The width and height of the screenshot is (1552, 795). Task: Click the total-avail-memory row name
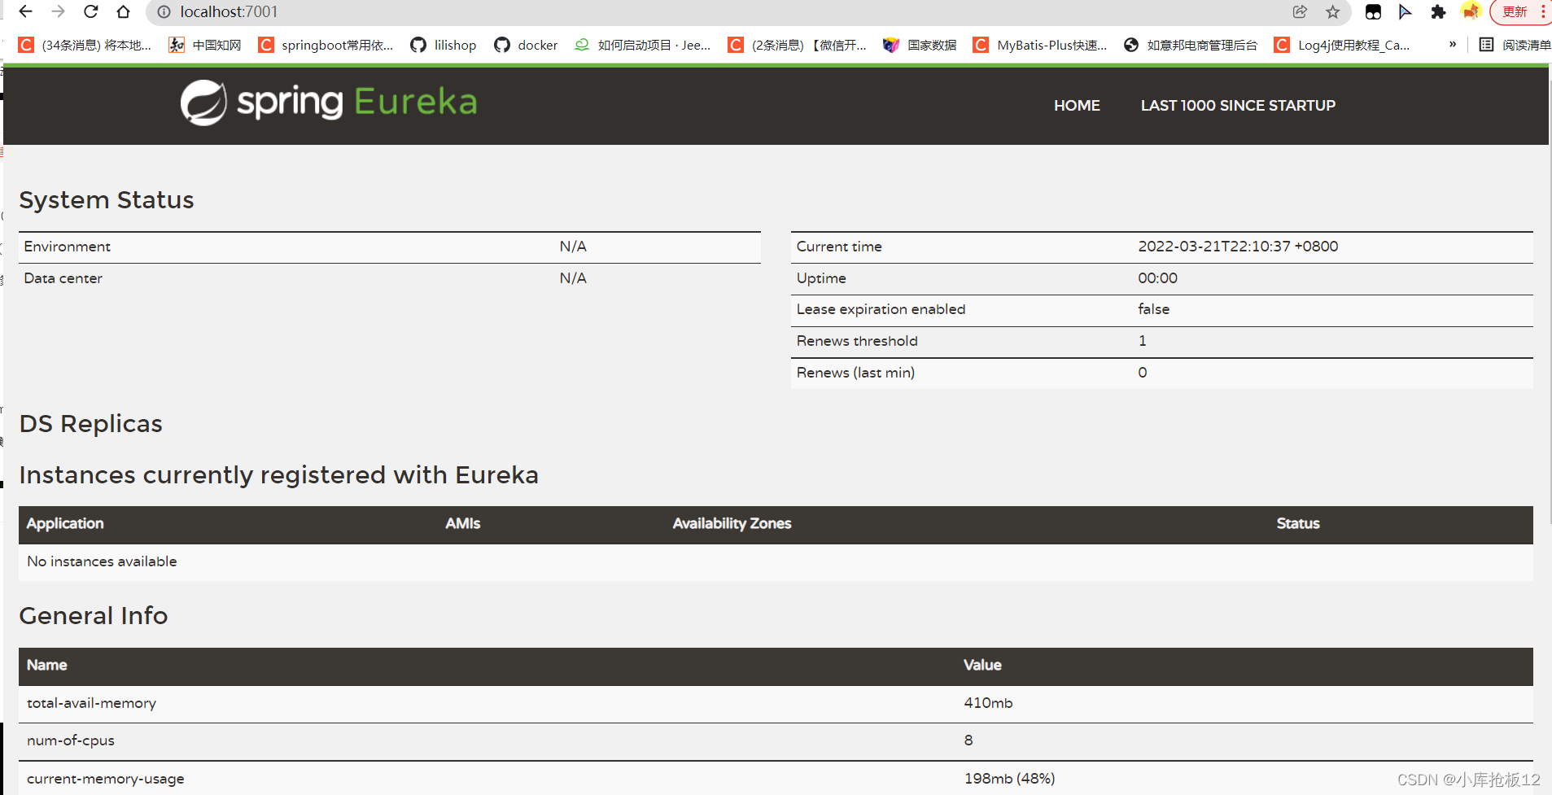pos(91,703)
